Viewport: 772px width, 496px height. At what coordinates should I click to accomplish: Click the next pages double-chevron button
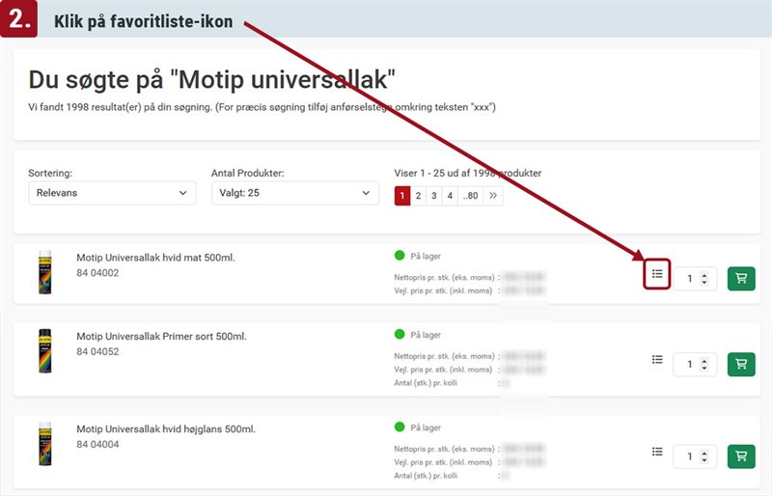[x=493, y=195]
